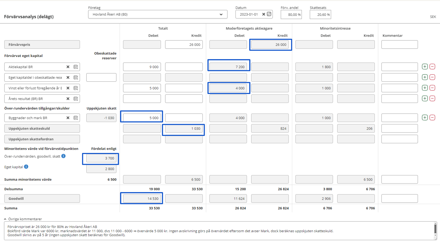440x243 pixels.
Task: Clear the Aktiekapital BR account selection
Action: tap(68, 67)
